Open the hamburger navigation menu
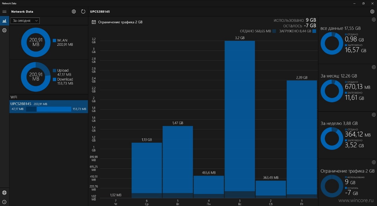 pos(4,12)
